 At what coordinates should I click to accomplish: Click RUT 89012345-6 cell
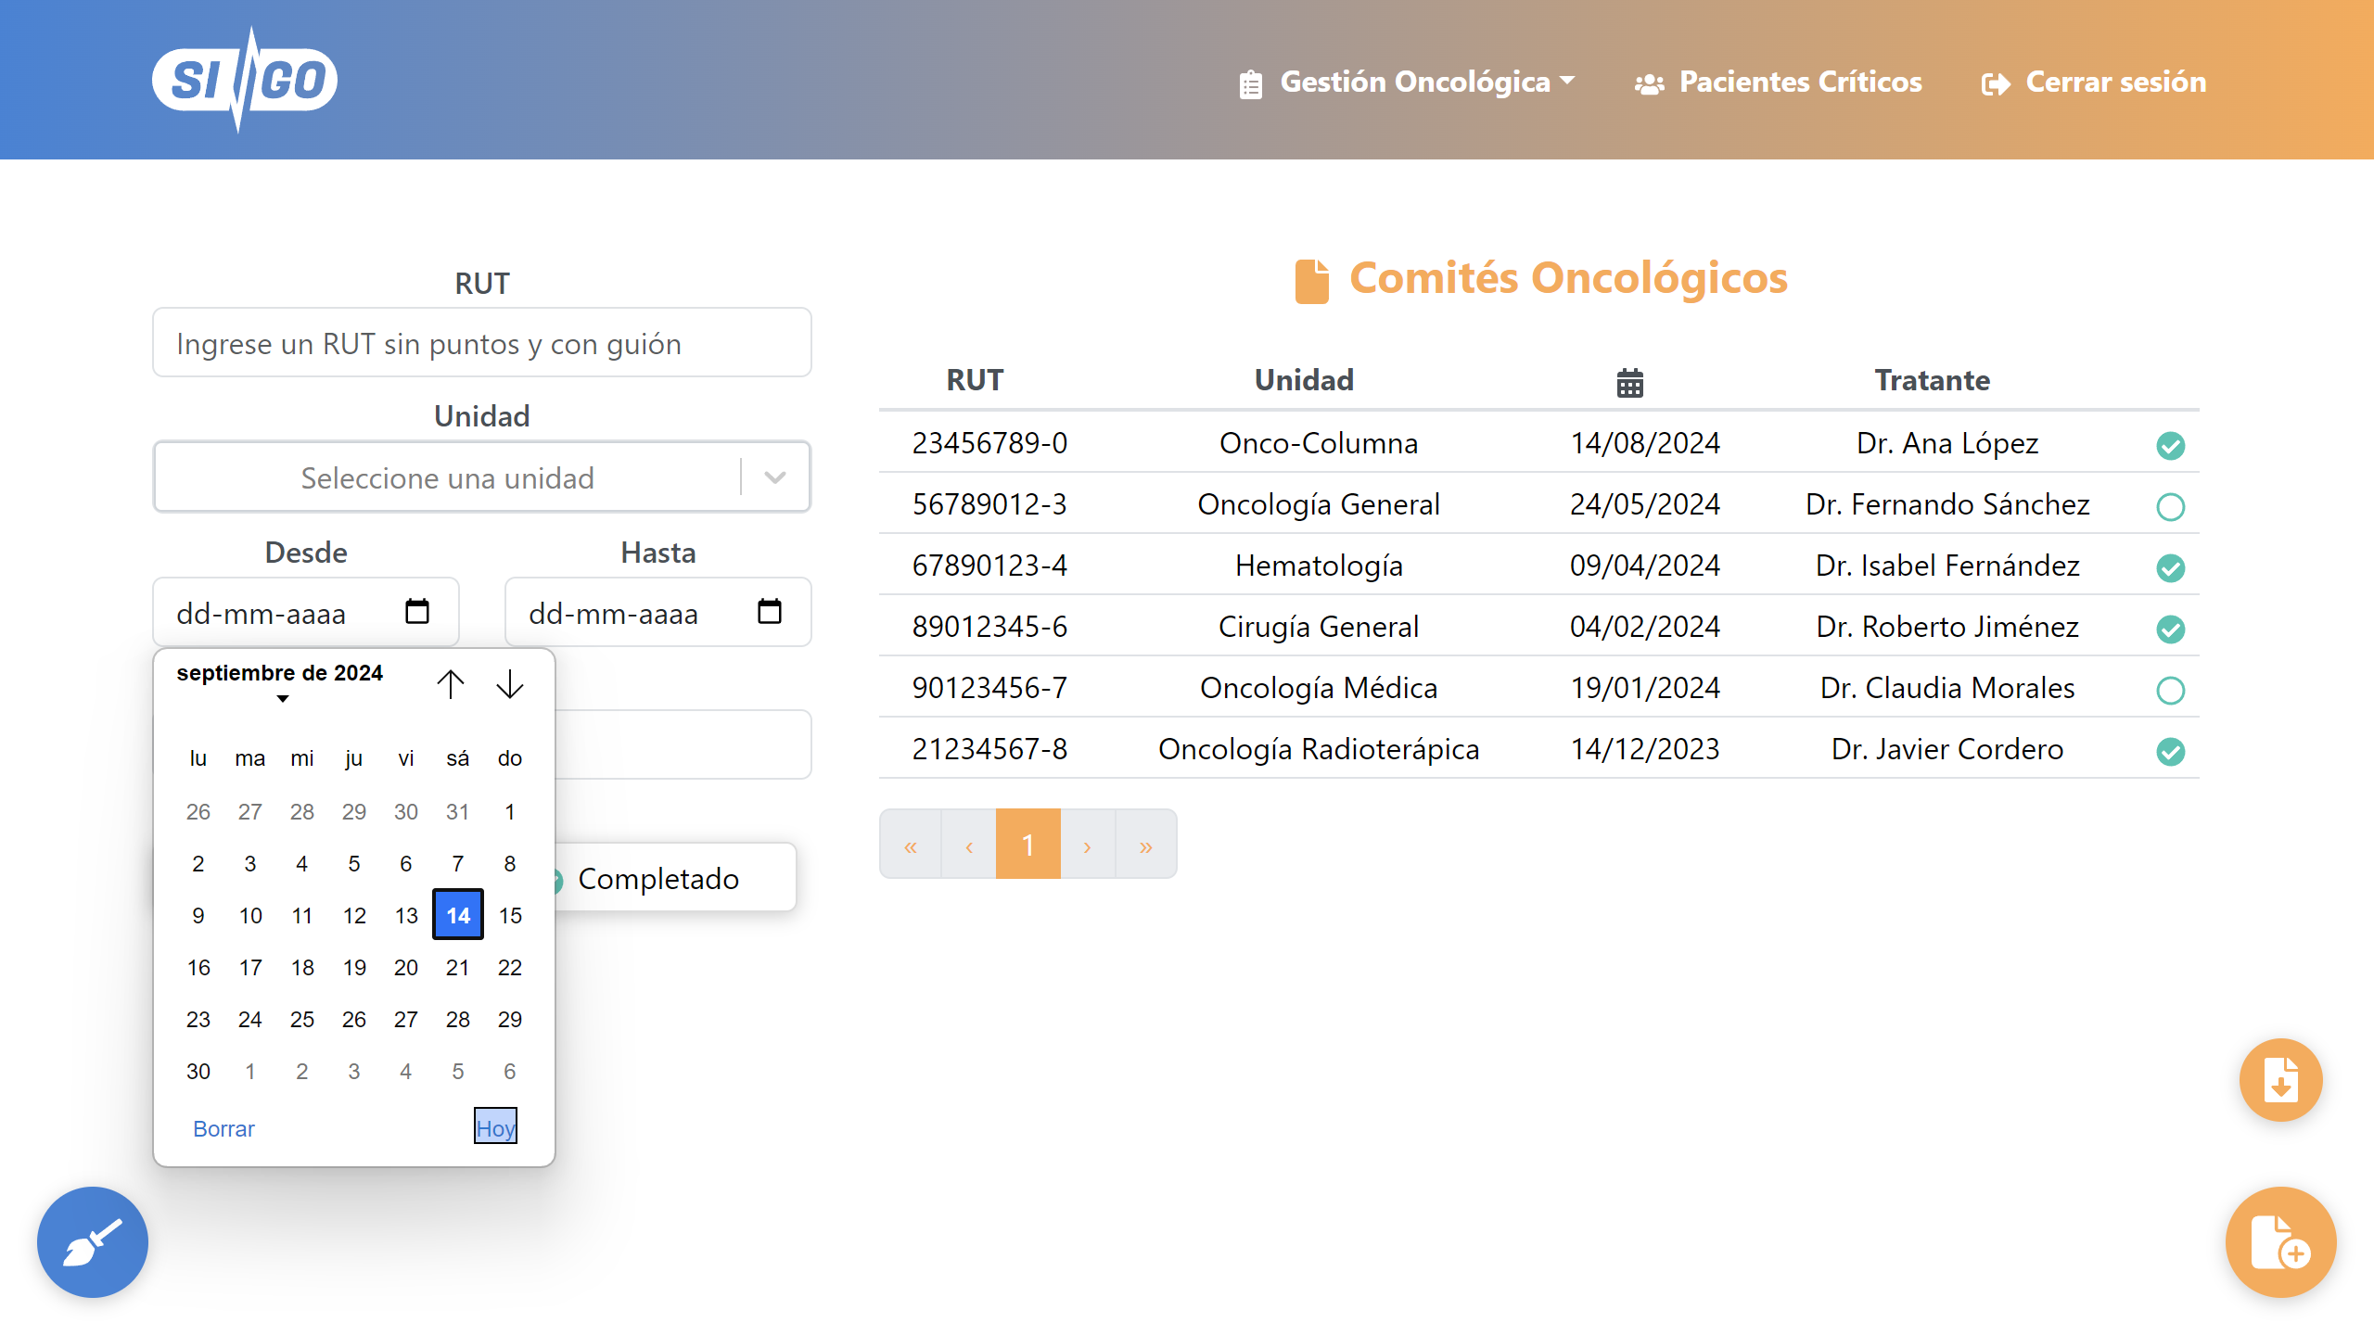point(989,627)
